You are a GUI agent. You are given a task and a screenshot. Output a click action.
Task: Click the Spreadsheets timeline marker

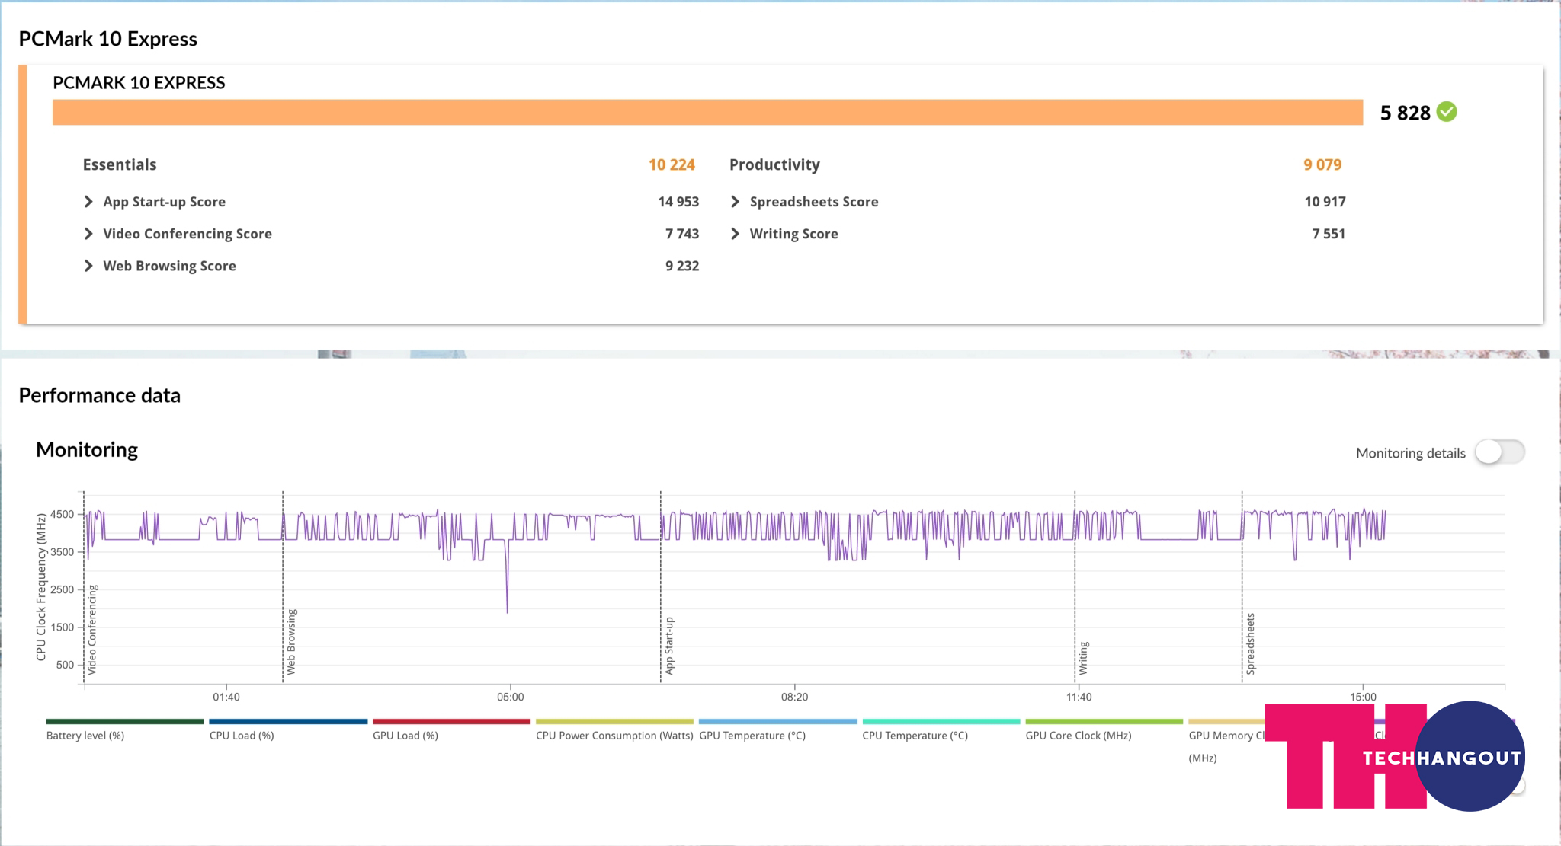[1250, 643]
